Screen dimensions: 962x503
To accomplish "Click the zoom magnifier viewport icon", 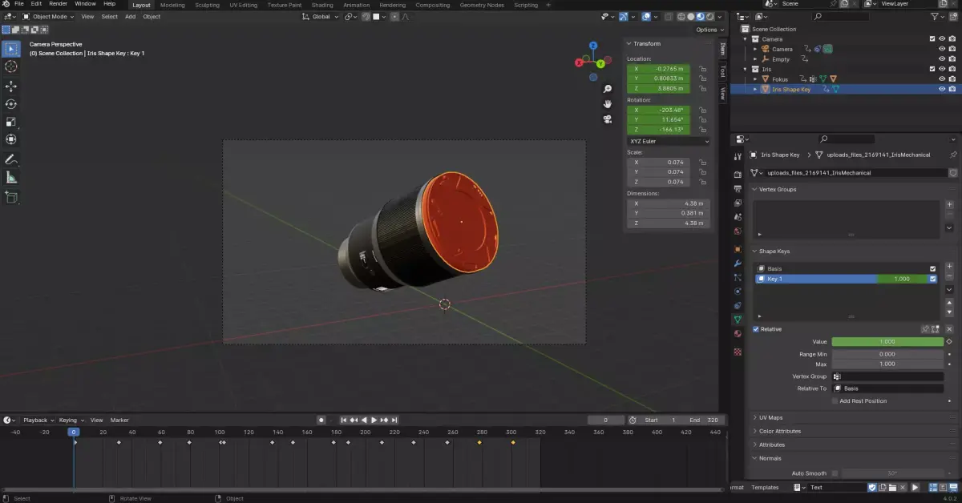I will [x=608, y=89].
